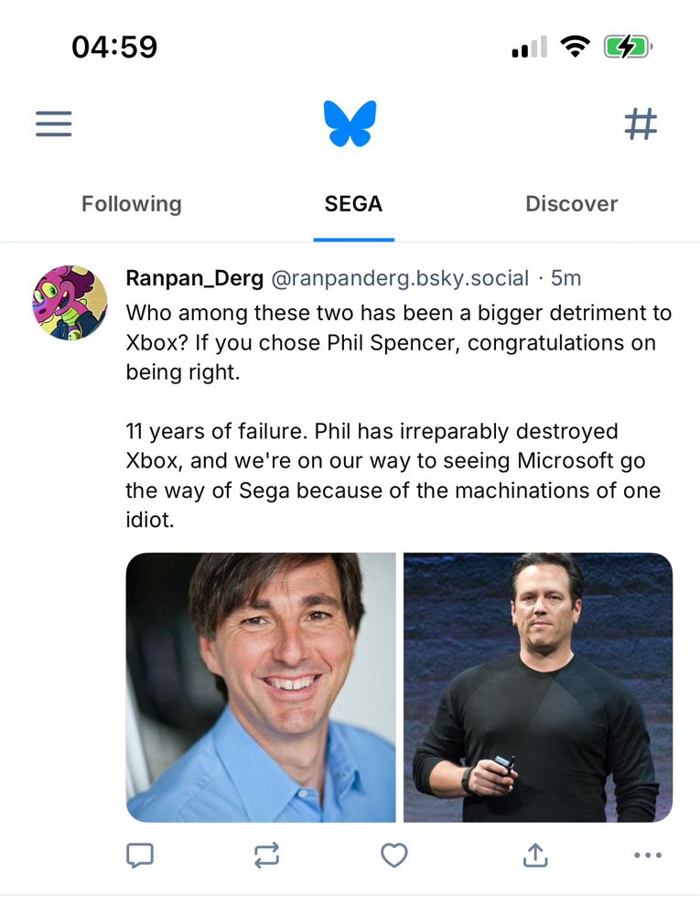Open the hamburger menu

[x=54, y=124]
